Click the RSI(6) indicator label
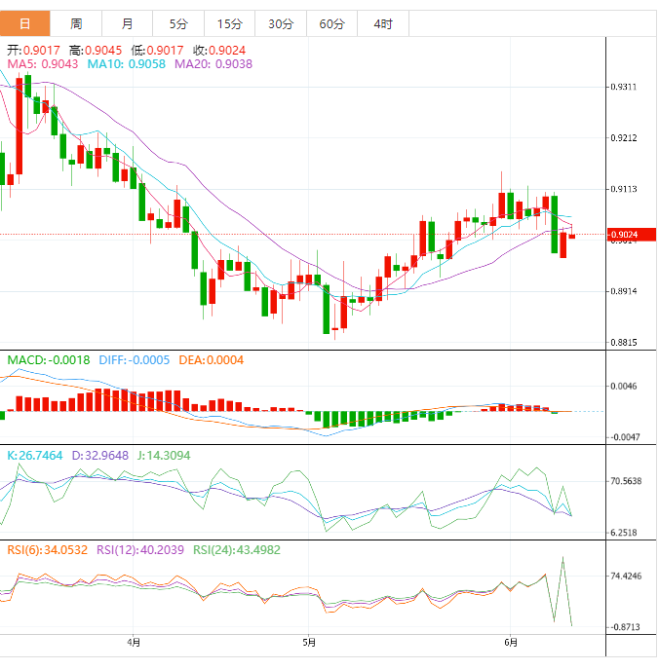659x670 pixels. click(47, 550)
